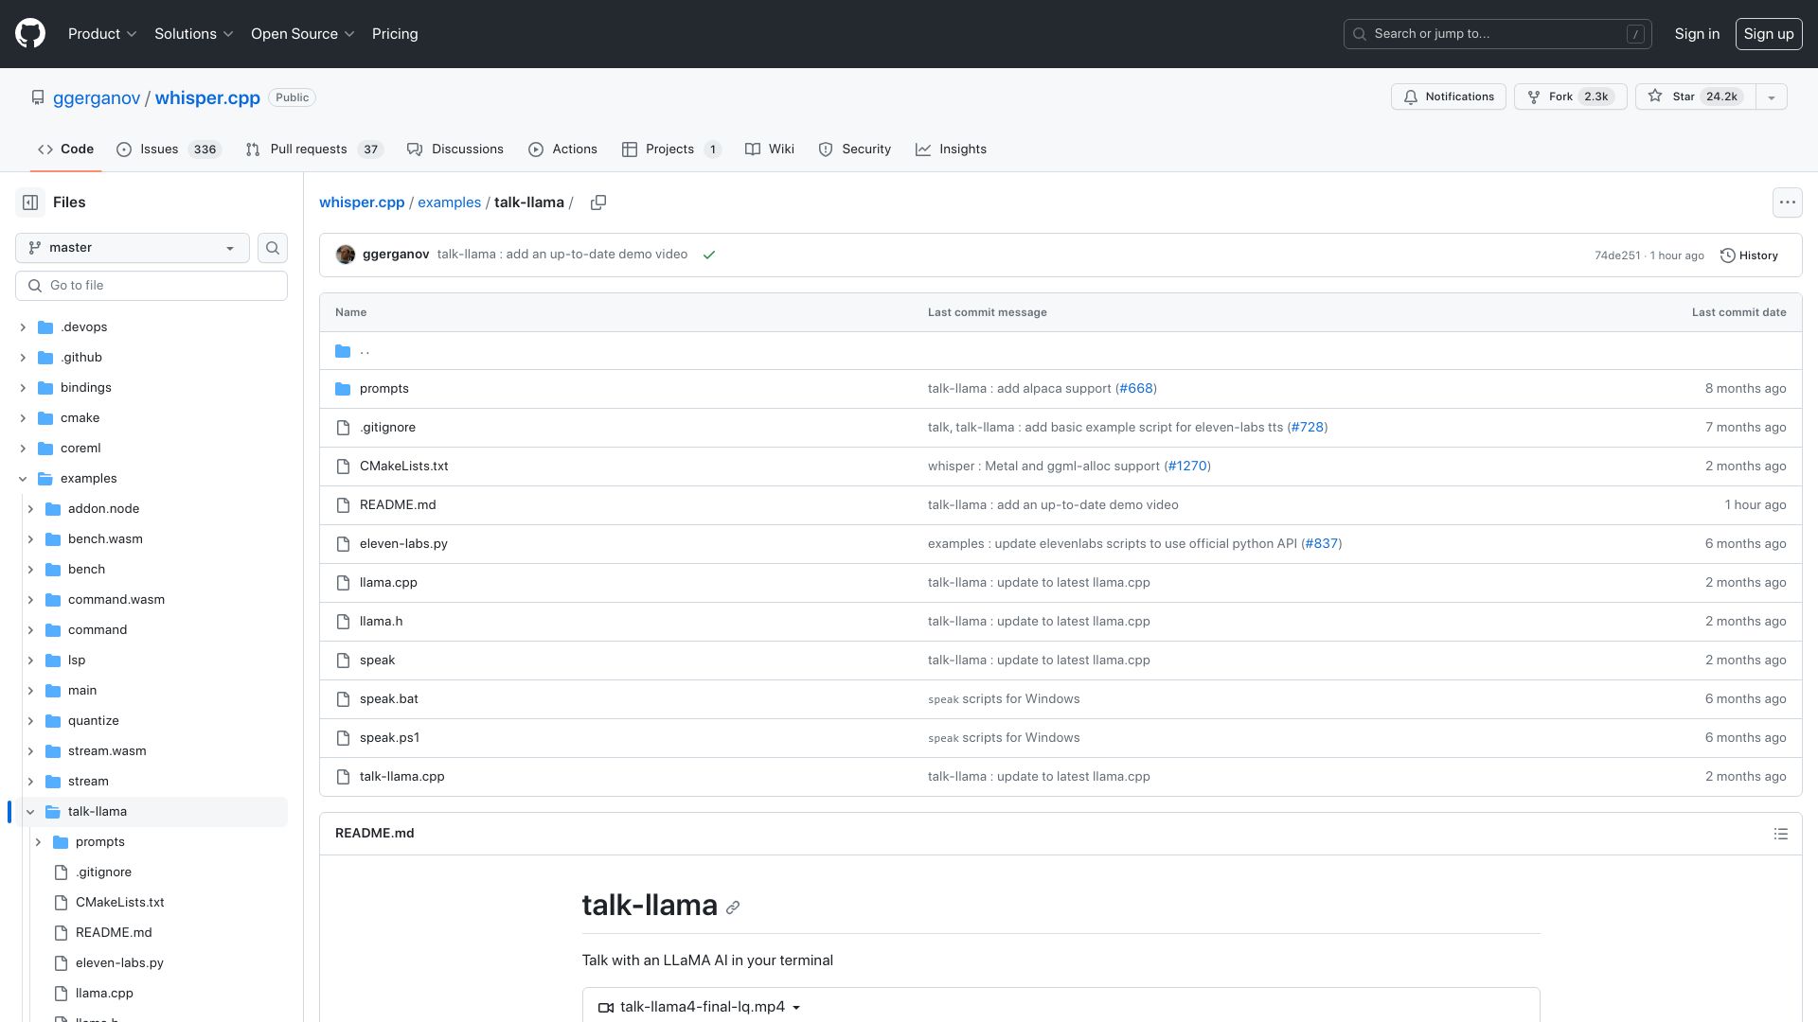Open eleven-labs.py in the side tree
Screen dimensions: 1818x1022
pyautogui.click(x=119, y=963)
